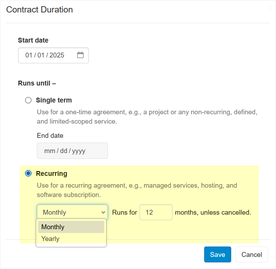Click the 'months, unless cancelled.' text

[x=213, y=212]
